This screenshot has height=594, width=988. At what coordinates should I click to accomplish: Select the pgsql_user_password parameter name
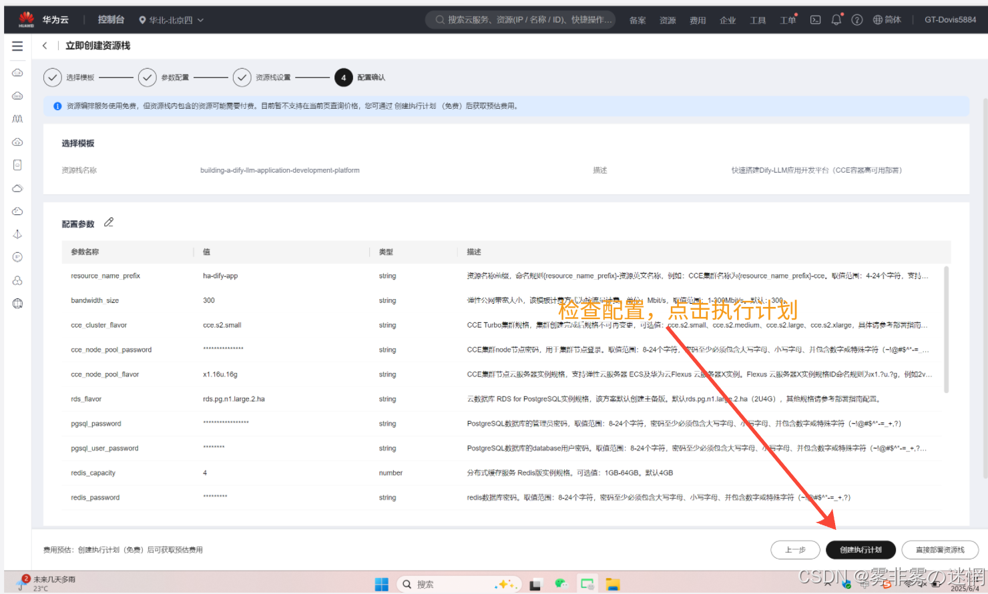pos(105,449)
